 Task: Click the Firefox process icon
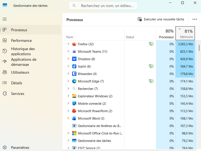point(74,44)
